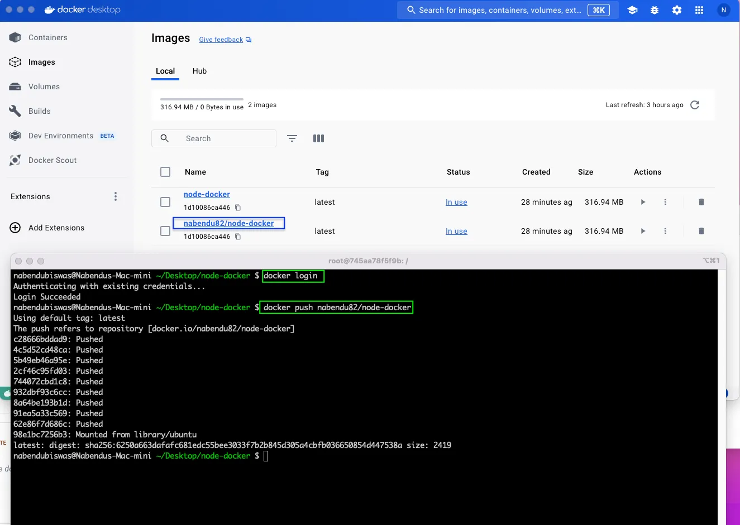Click the 'Login Succeeded' terminal line
This screenshot has width=740, height=525.
[x=47, y=297]
